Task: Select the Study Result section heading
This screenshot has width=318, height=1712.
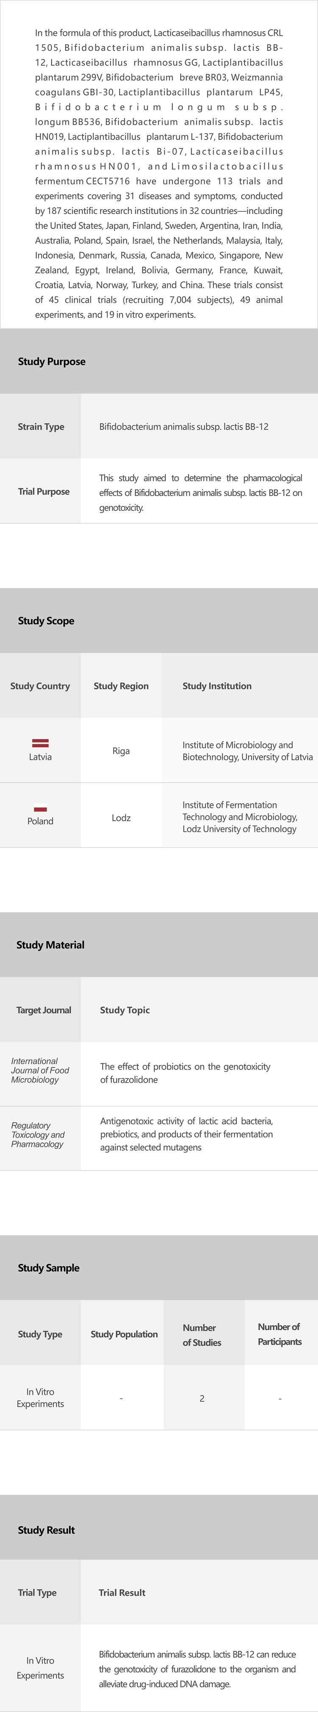Action: click(46, 1529)
